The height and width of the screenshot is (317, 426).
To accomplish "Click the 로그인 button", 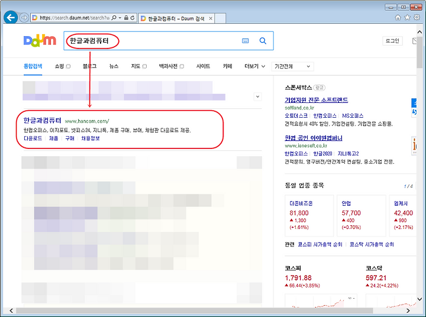I will coord(392,41).
